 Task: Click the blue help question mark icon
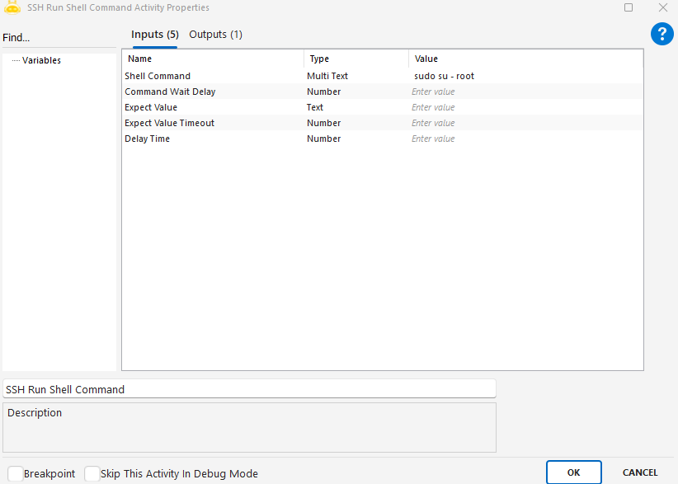(x=662, y=34)
